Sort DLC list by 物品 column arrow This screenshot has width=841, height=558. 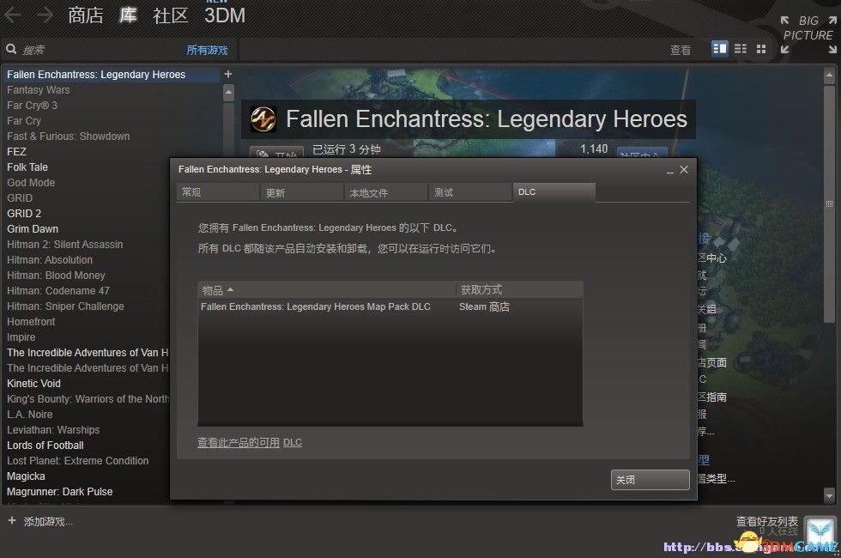230,290
